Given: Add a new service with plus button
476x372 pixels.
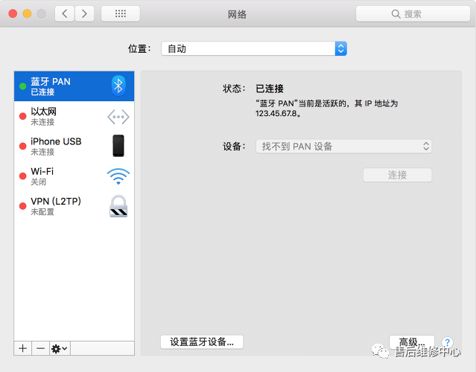Looking at the screenshot, I should 23,348.
